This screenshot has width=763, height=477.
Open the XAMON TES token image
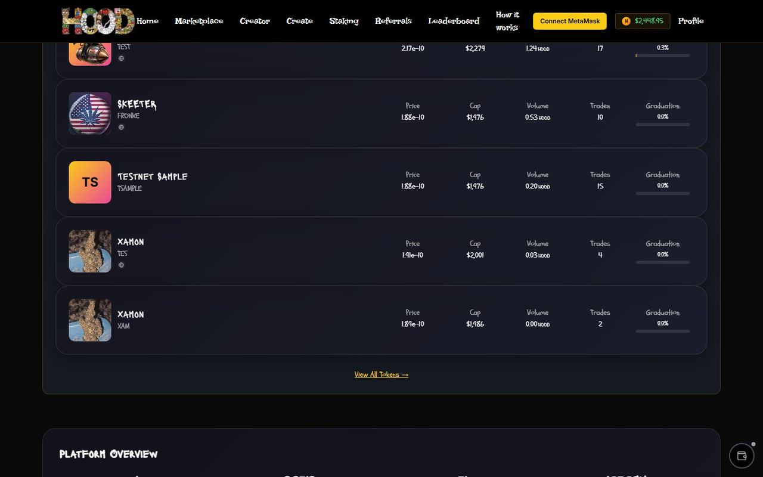click(90, 251)
